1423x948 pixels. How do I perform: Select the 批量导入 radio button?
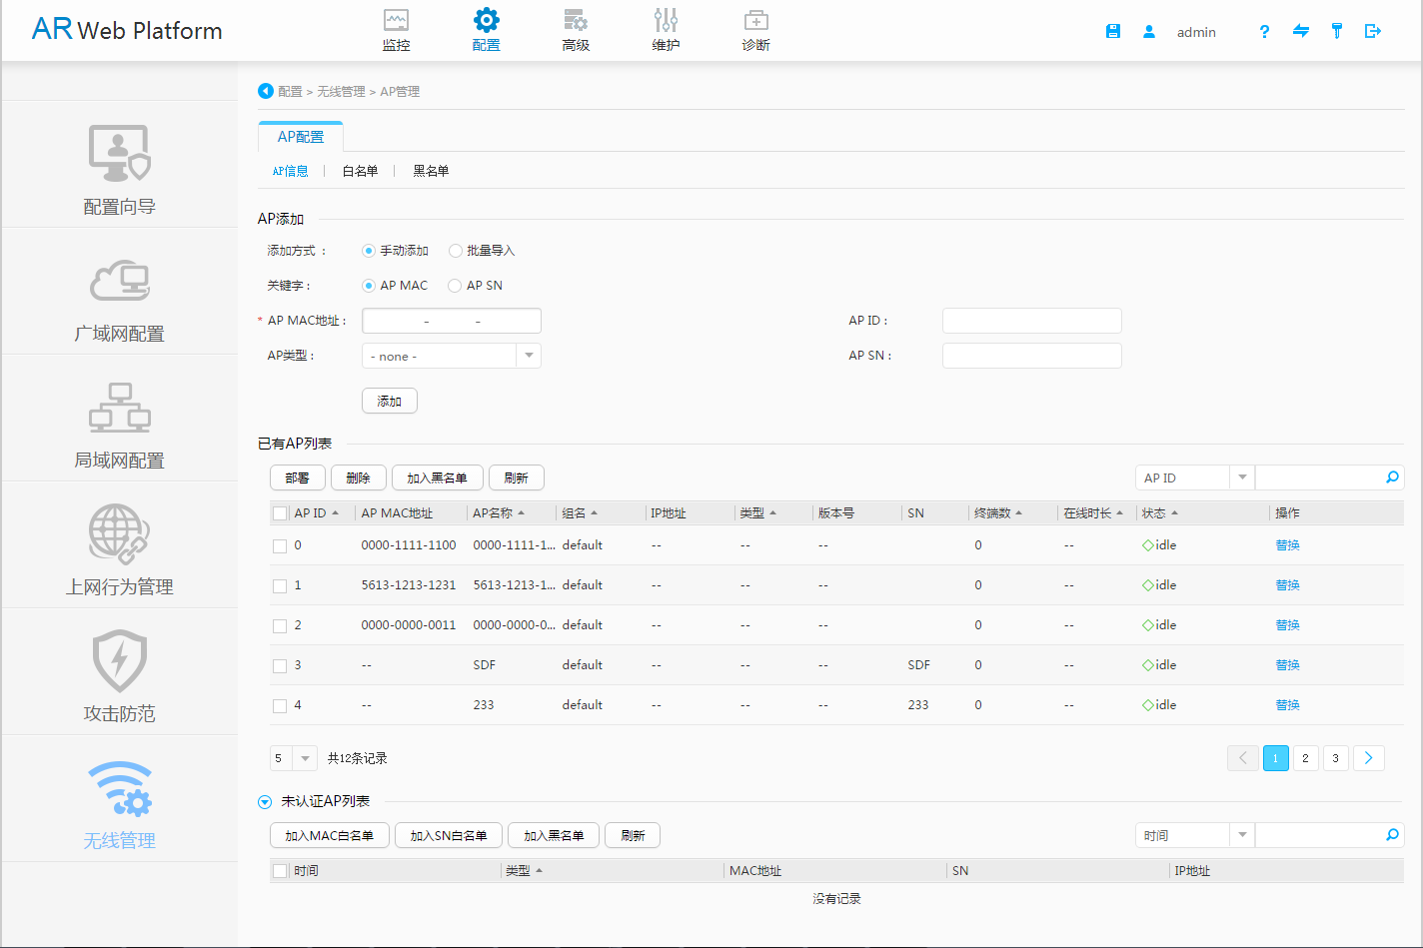point(456,250)
